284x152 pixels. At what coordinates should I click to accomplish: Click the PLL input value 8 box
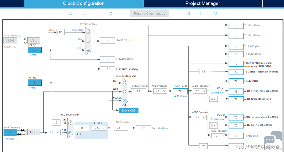coord(82,128)
